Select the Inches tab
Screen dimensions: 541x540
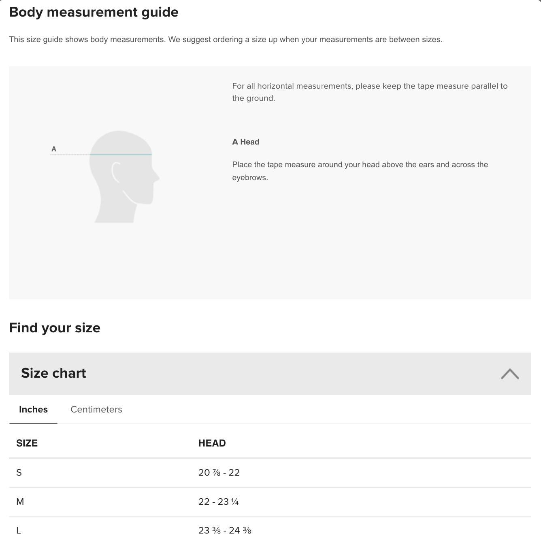pyautogui.click(x=33, y=409)
